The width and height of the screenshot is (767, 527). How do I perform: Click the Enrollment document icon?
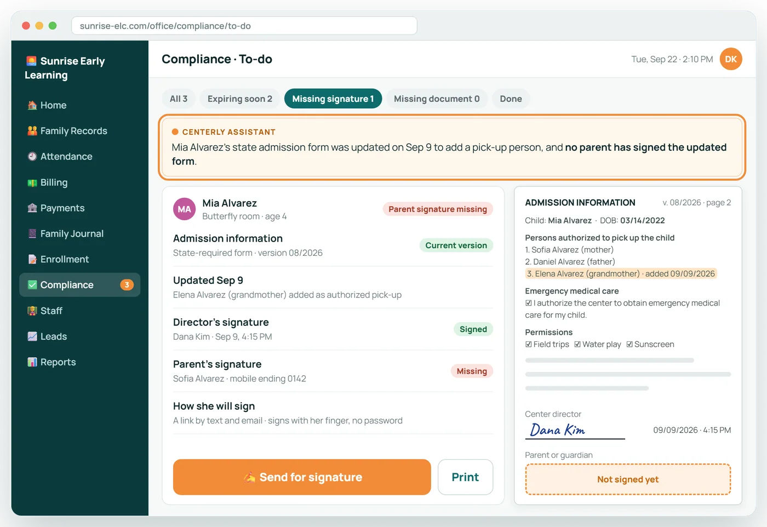pos(32,259)
